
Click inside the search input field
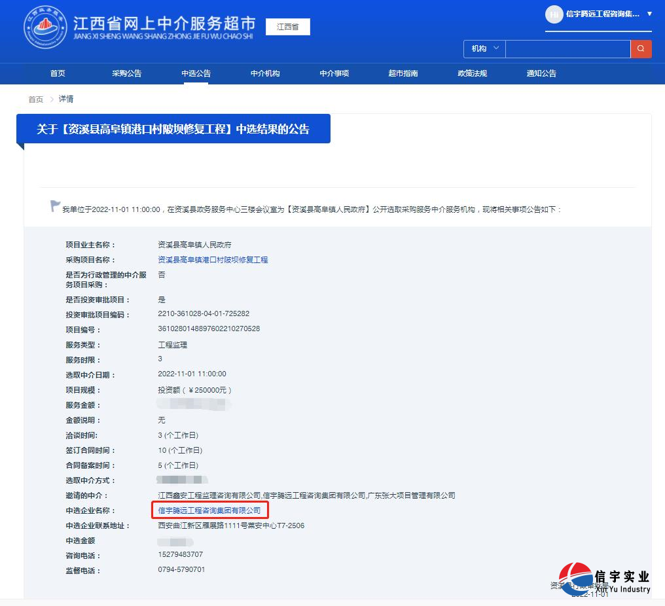tap(567, 48)
